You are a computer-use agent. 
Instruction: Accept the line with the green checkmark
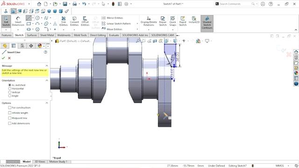coord(3,58)
